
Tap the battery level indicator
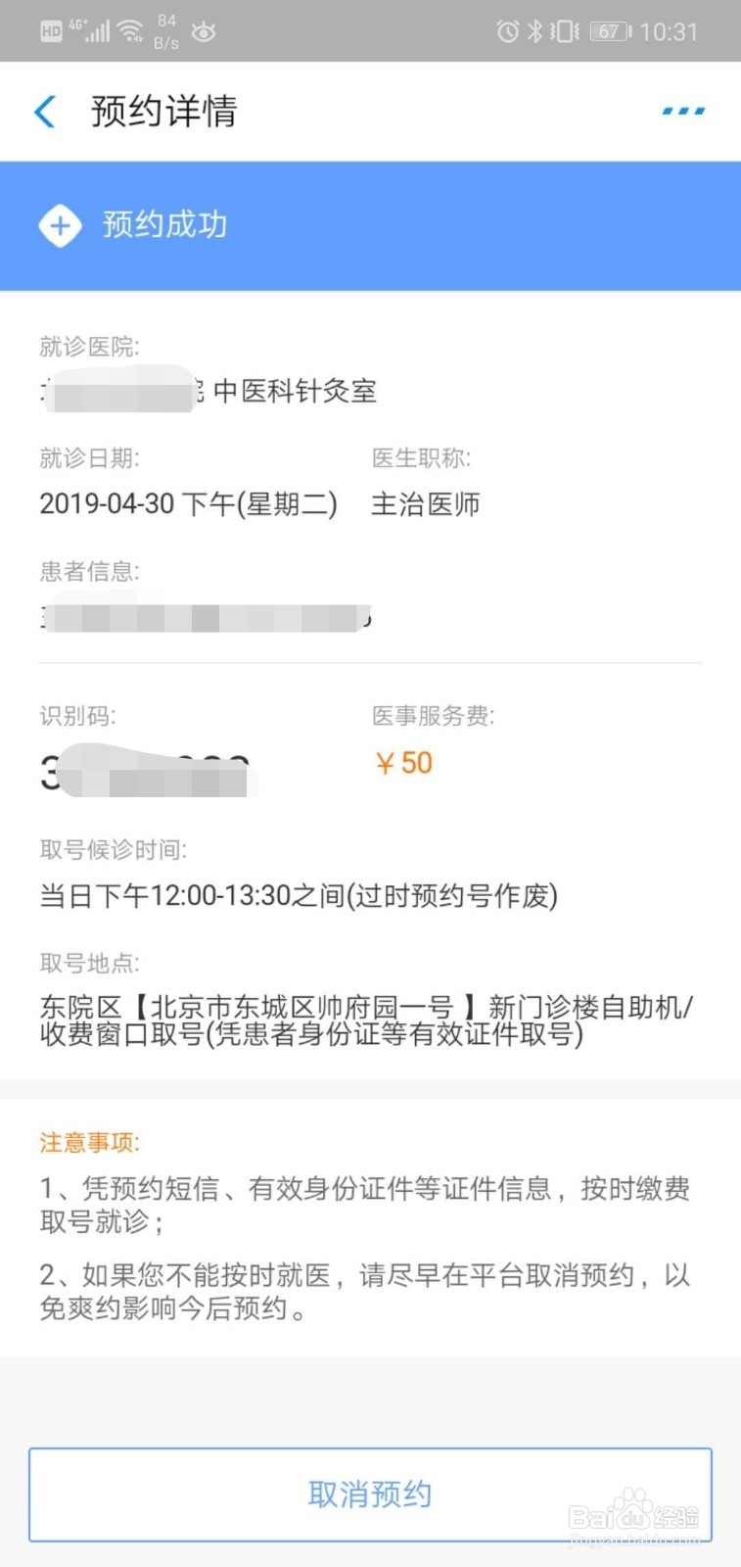coord(611,31)
